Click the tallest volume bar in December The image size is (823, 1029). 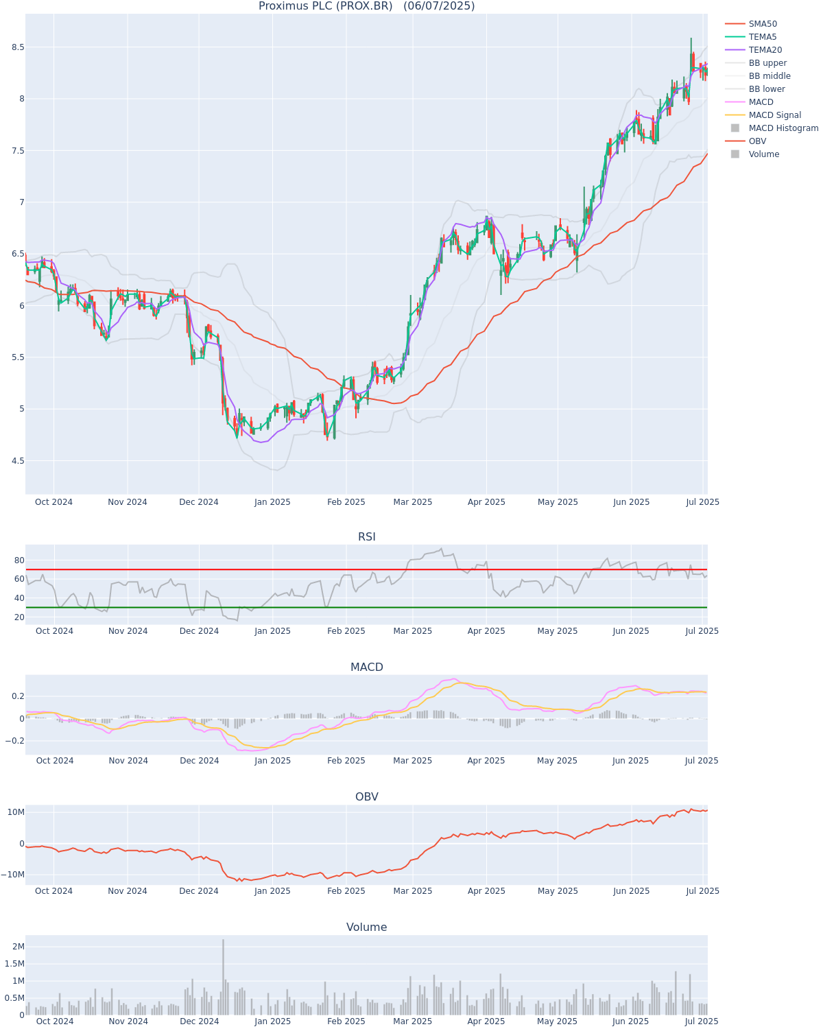pos(223,977)
